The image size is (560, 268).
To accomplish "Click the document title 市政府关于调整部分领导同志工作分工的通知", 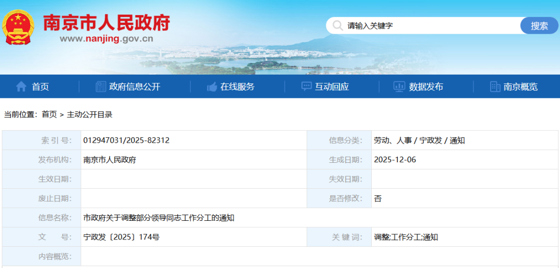I will pyautogui.click(x=159, y=218).
